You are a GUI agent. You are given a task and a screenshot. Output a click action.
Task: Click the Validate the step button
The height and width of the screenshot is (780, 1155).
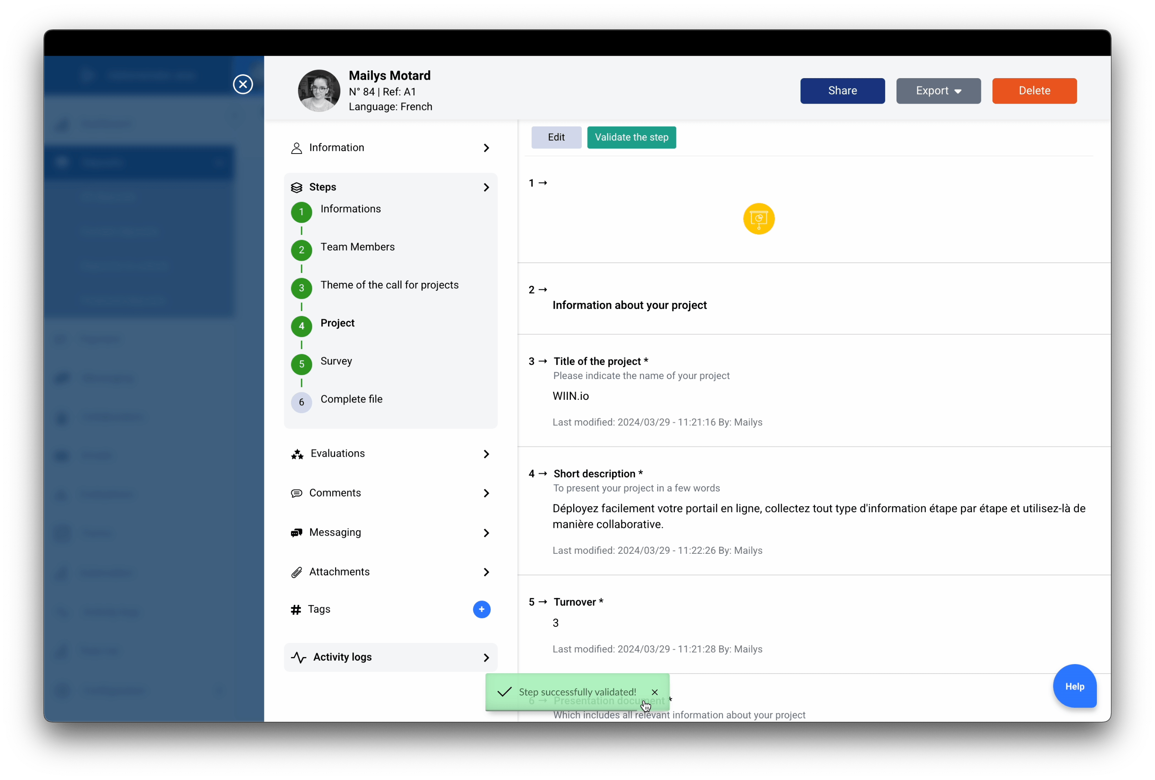[631, 137]
